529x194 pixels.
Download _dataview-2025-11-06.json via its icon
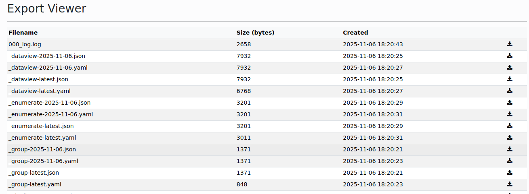point(510,56)
